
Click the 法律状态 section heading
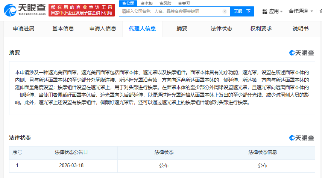tap(20, 138)
